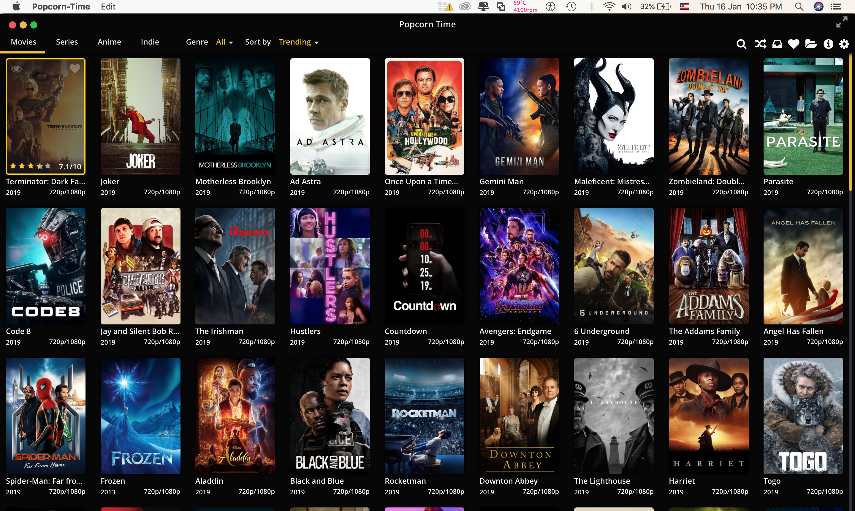Open the Downton Abbey poster

pyautogui.click(x=519, y=416)
